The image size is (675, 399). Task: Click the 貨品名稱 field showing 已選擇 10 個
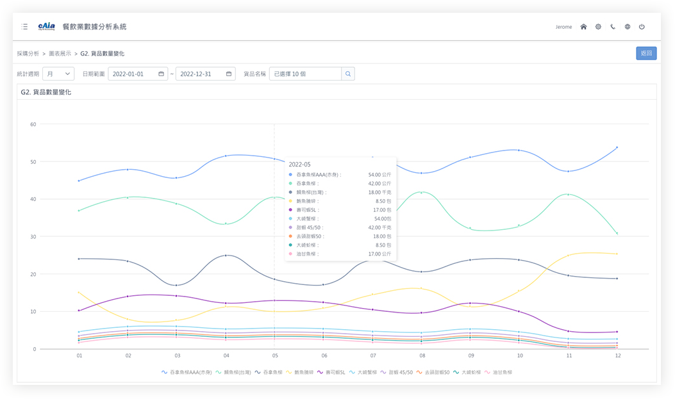coord(305,74)
